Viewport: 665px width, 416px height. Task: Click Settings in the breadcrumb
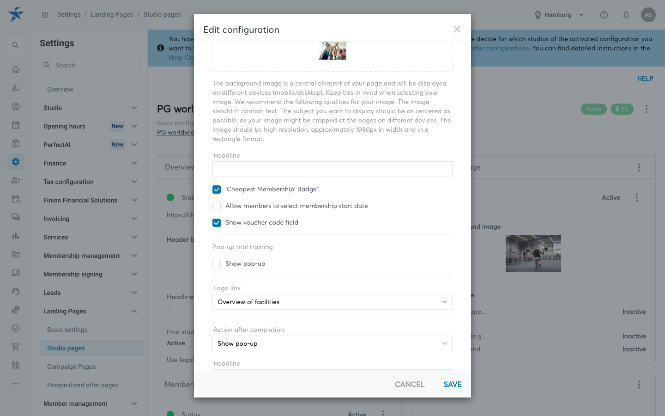[69, 14]
